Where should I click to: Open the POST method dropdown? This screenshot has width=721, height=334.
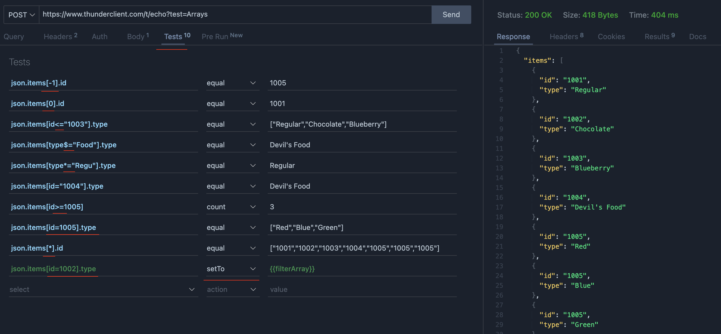click(x=21, y=15)
